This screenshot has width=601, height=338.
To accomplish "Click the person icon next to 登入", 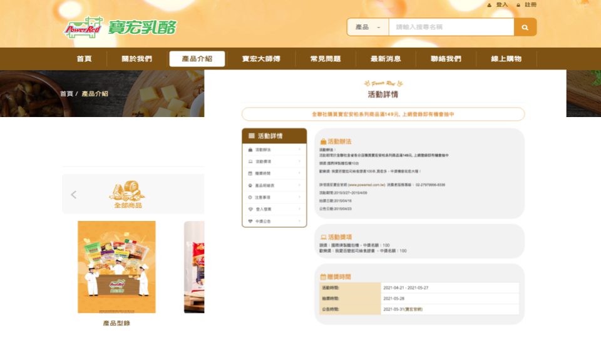I will (490, 5).
